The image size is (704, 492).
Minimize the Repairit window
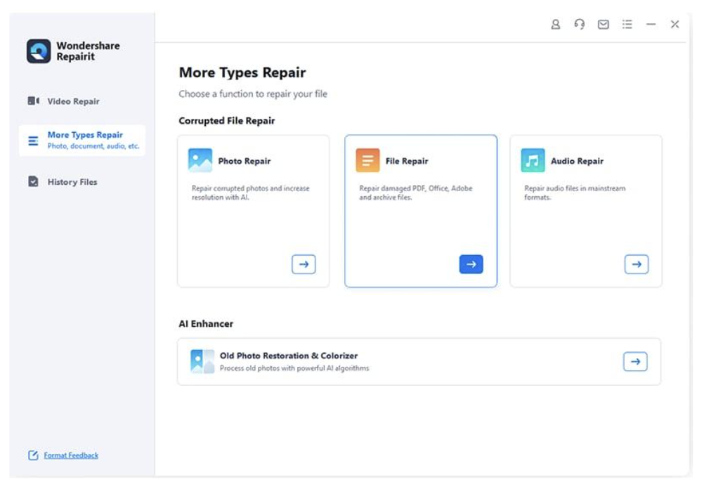[651, 25]
